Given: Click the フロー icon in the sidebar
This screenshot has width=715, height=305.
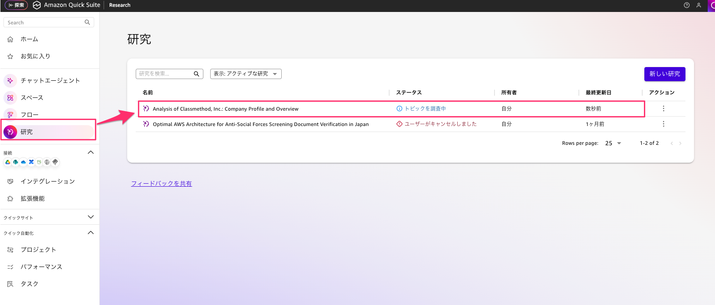Looking at the screenshot, I should pyautogui.click(x=10, y=115).
